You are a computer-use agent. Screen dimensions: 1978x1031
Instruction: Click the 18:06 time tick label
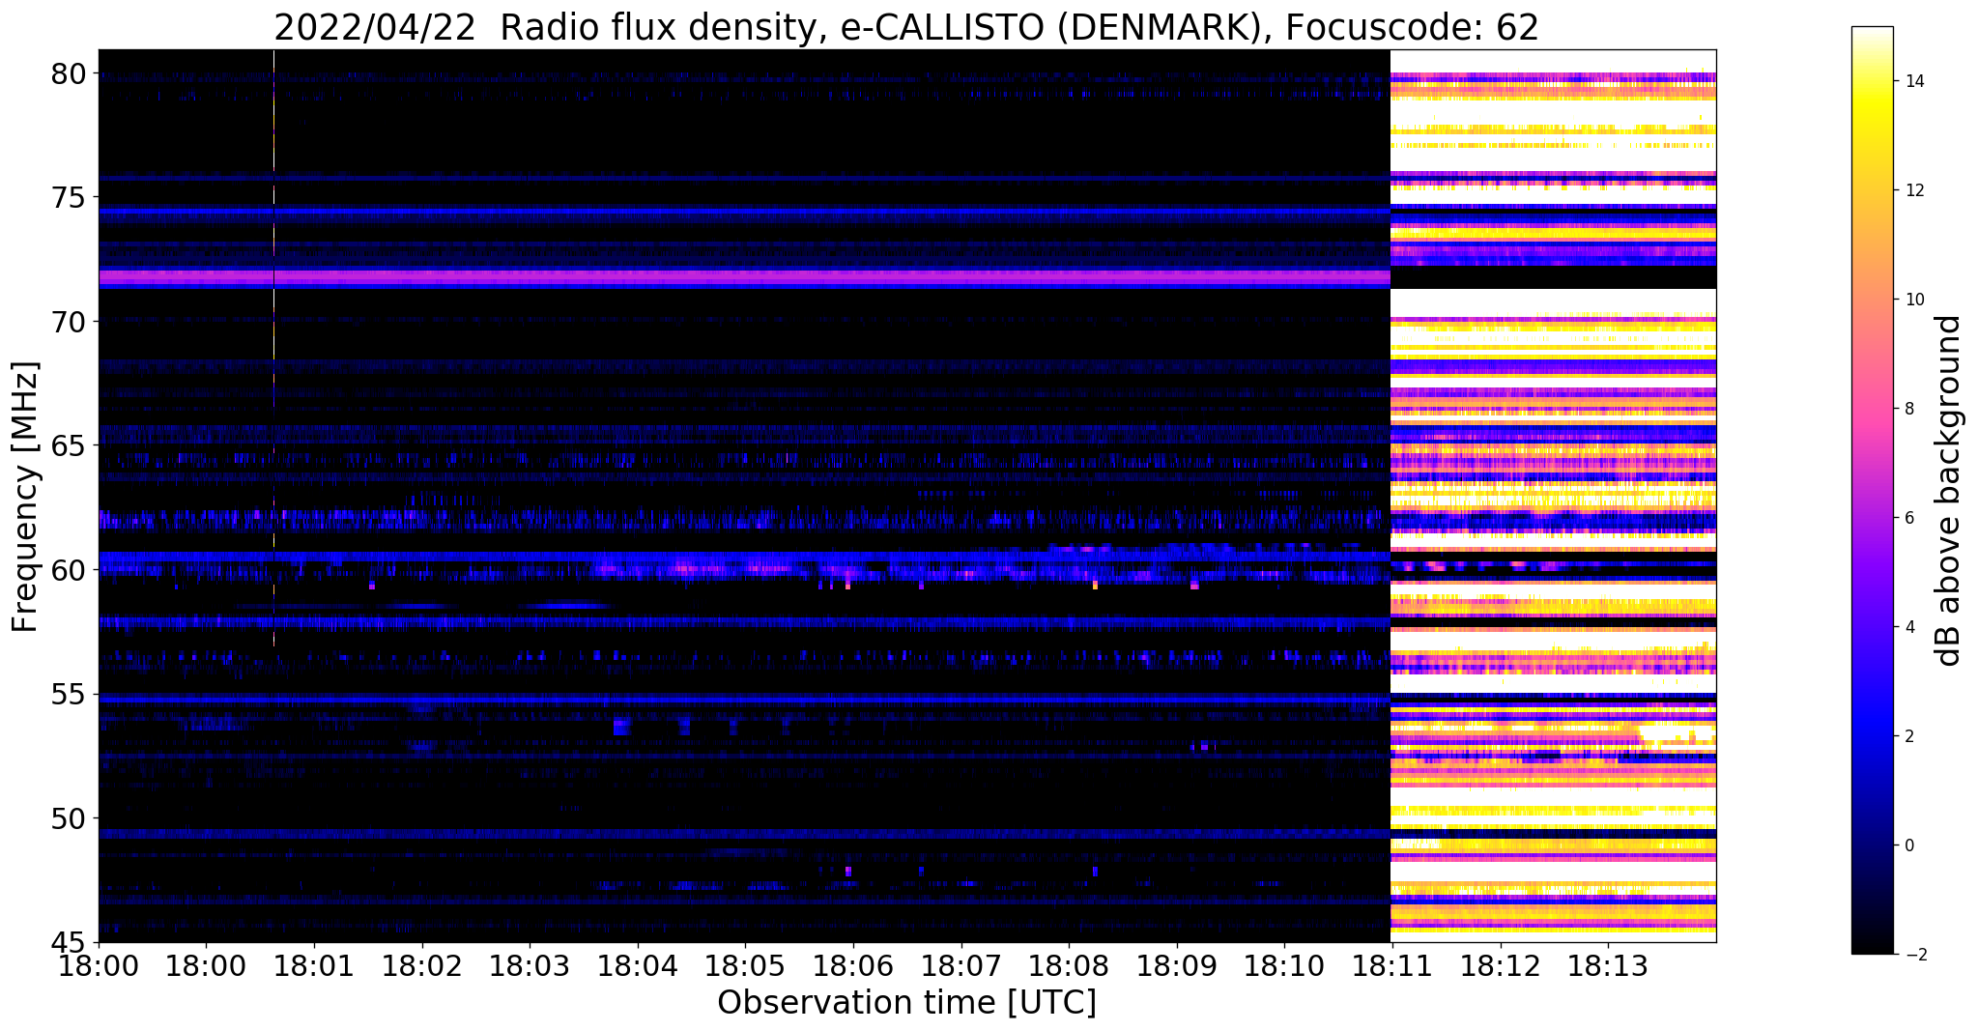pos(853,966)
